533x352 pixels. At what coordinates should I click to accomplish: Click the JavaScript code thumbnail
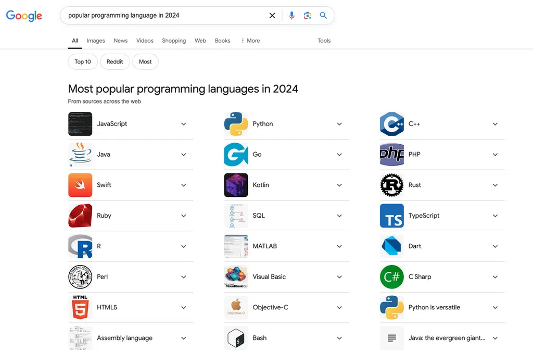point(80,124)
